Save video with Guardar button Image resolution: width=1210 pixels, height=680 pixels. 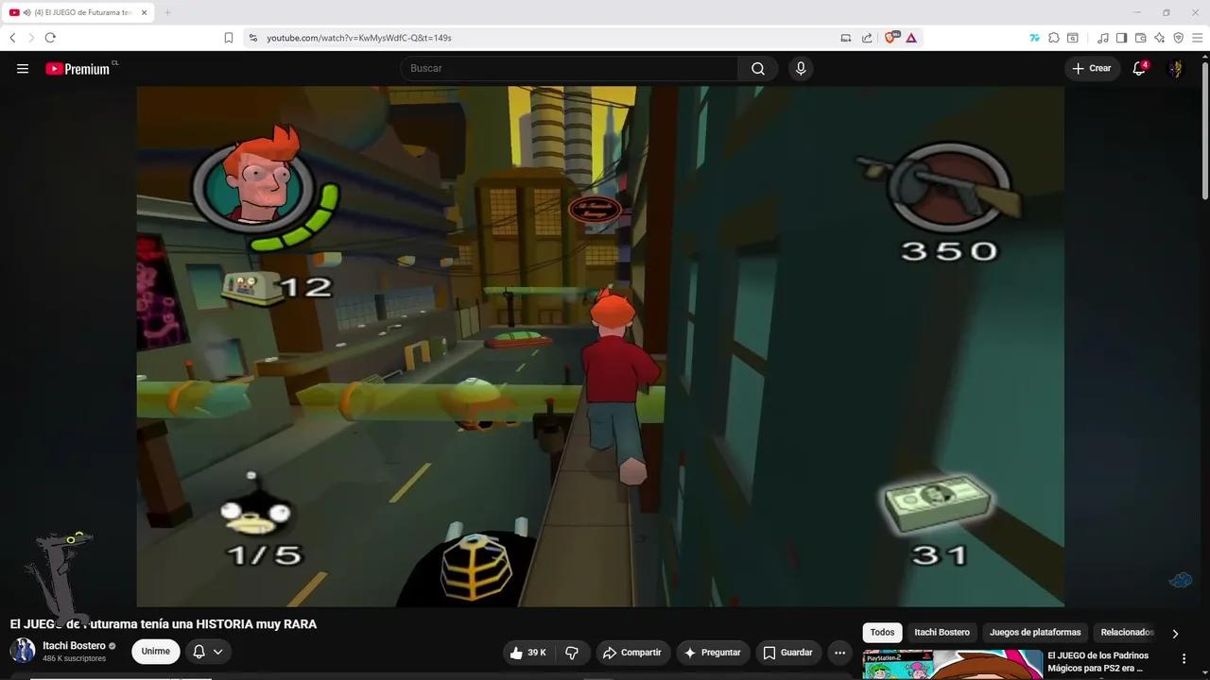788,653
